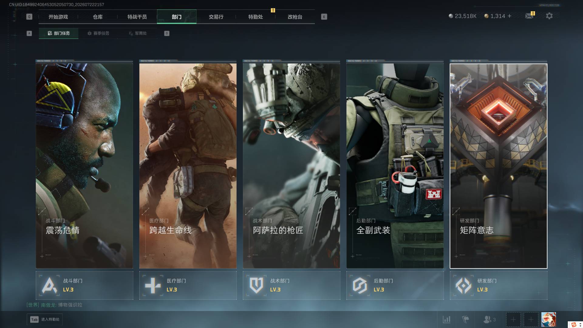
Task: Click the world chat message line
Action: click(54, 305)
